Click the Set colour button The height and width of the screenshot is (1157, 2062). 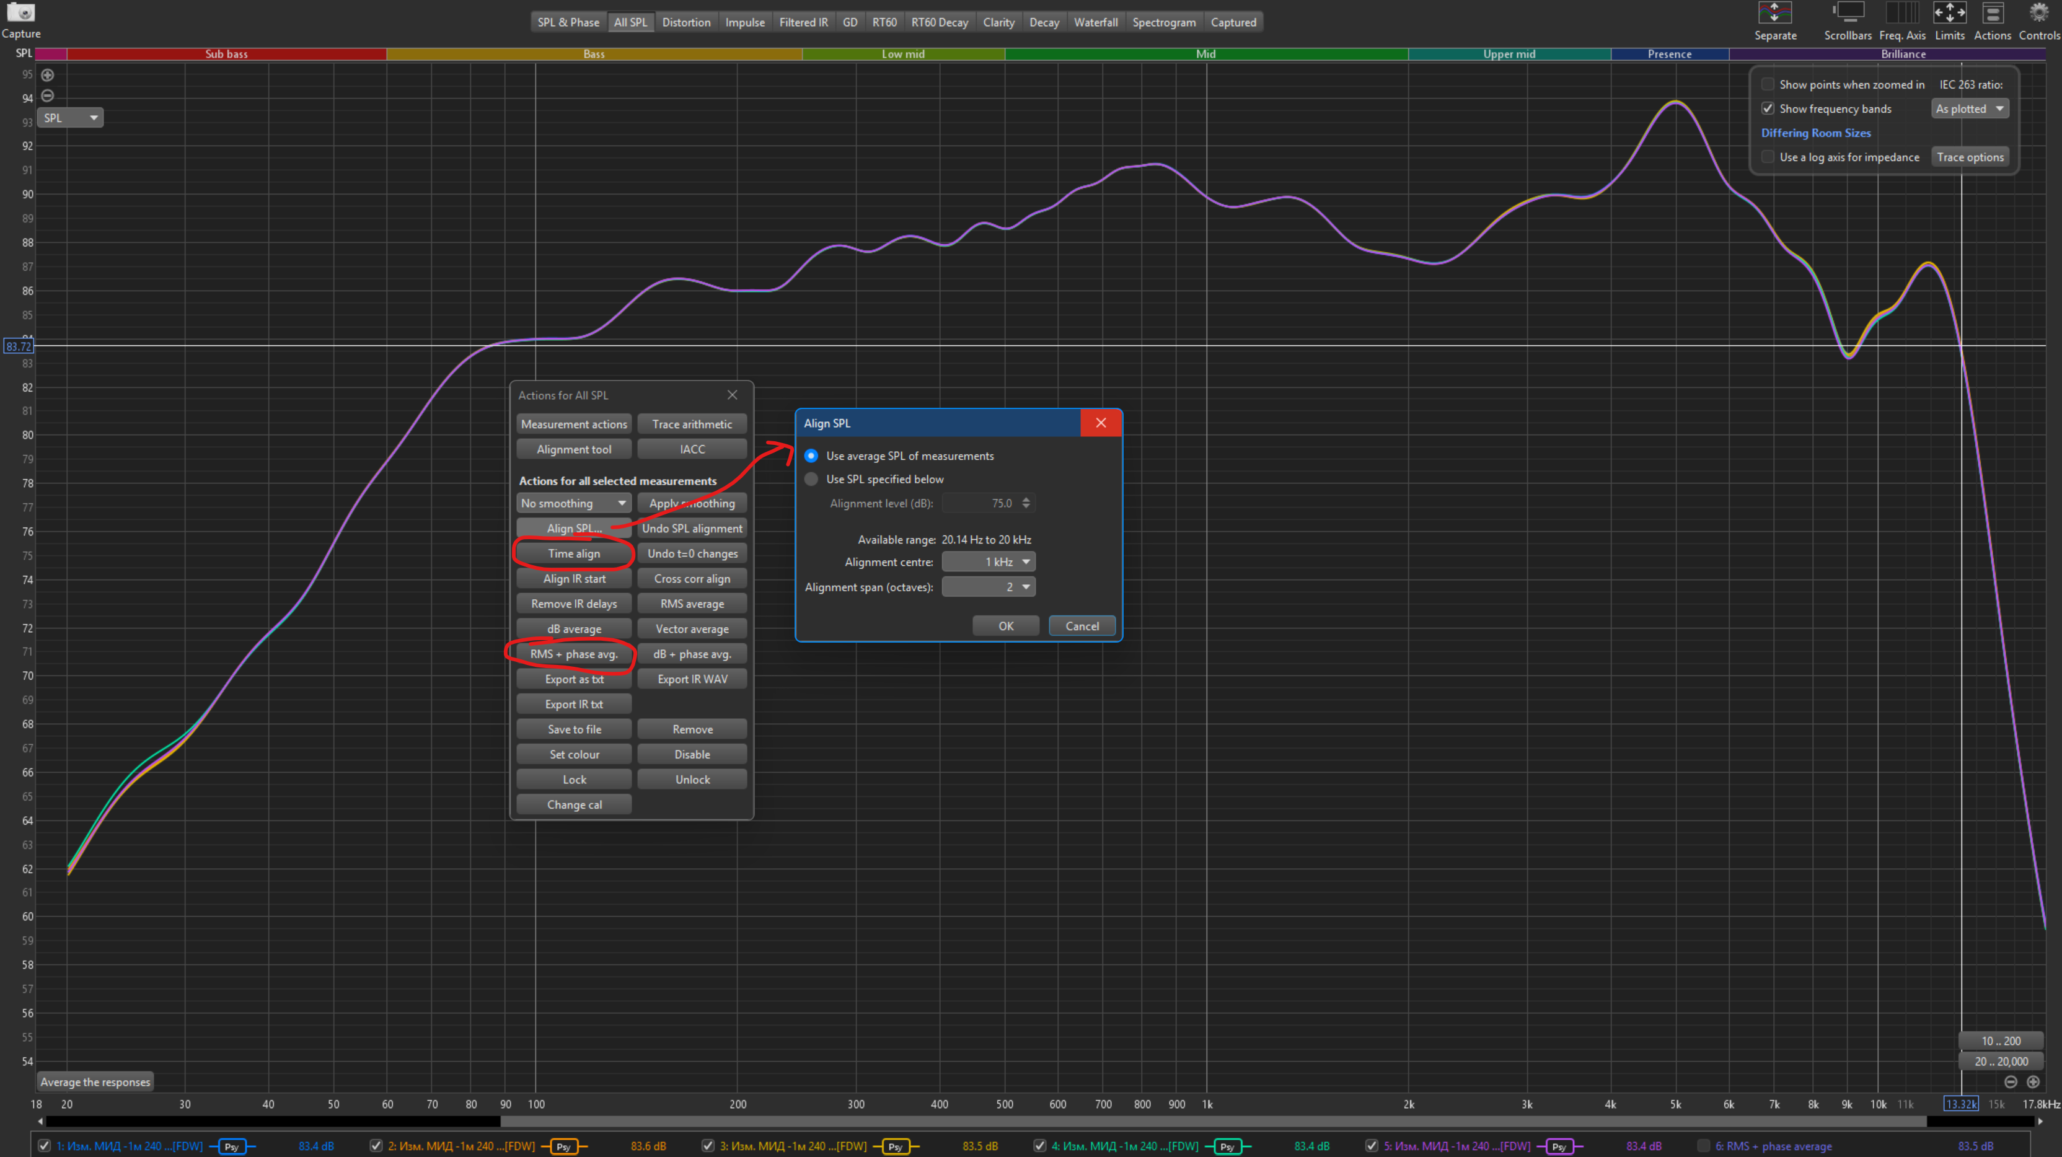tap(574, 755)
